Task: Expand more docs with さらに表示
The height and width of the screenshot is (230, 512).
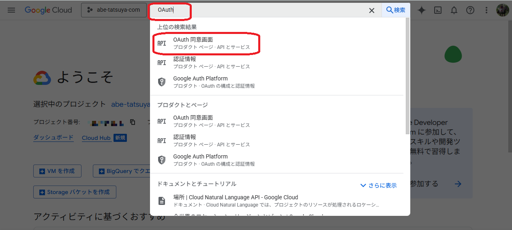Action: pos(378,186)
